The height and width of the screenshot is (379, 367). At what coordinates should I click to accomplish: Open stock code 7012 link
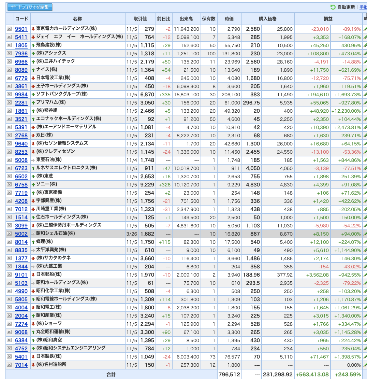point(21,209)
